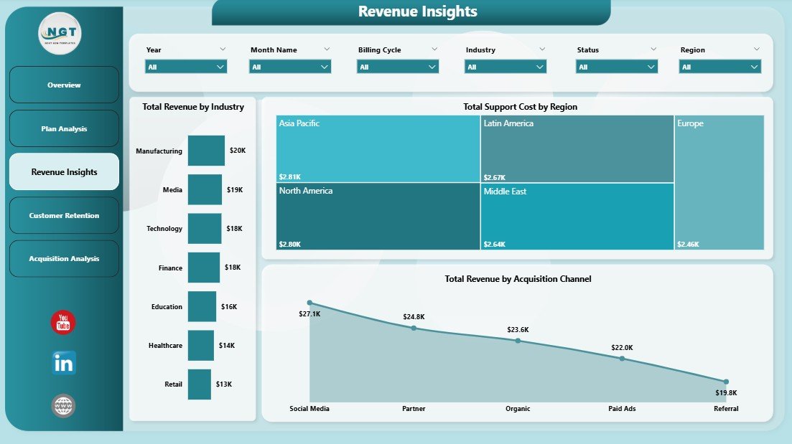Open the YouTube channel icon
The height and width of the screenshot is (444, 792).
[x=62, y=323]
